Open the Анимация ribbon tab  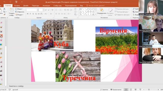point(46,6)
